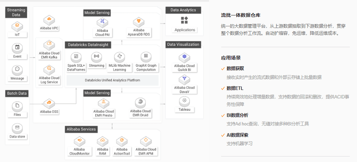Click the AI数据探索 scenario title

(x=237, y=135)
